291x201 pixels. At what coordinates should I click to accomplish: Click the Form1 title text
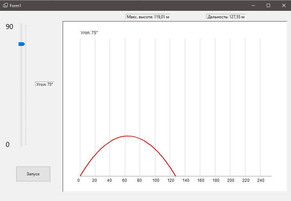[16, 5]
